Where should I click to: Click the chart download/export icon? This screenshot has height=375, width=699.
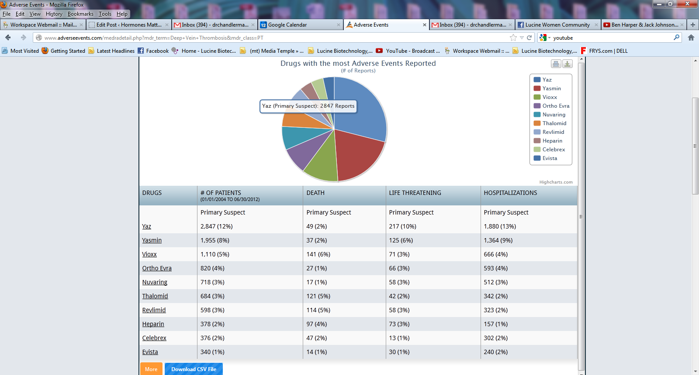[x=567, y=64]
